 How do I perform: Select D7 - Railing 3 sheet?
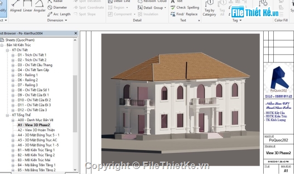point(28,85)
